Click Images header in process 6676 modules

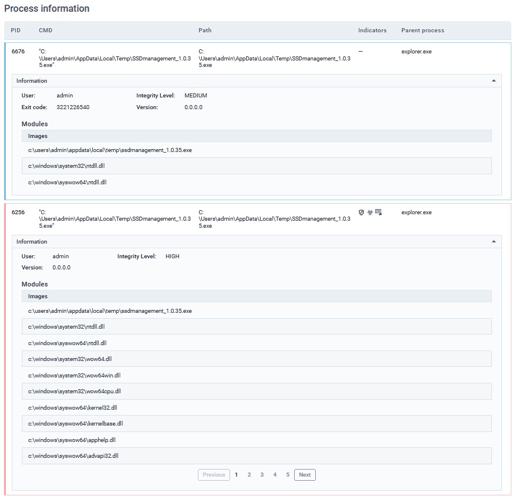tap(257, 136)
